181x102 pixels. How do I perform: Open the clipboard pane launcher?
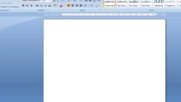tap(18, 10)
